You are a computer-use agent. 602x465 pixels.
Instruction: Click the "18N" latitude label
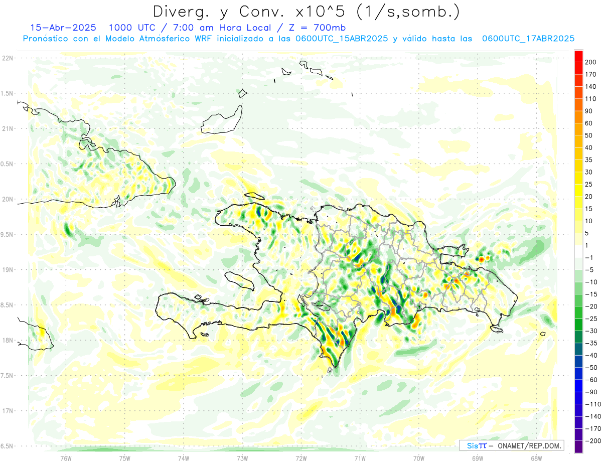pyautogui.click(x=8, y=340)
